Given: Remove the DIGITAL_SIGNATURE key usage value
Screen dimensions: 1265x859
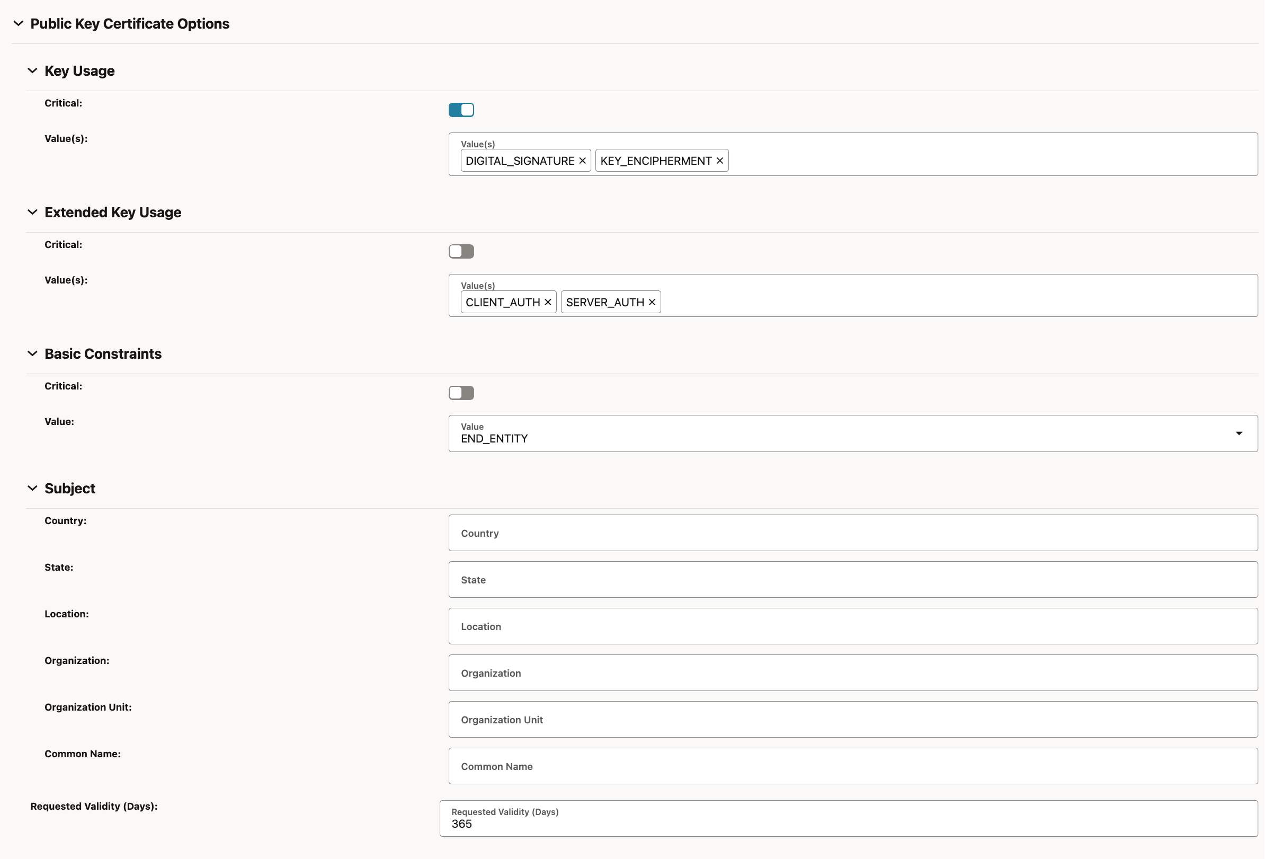Looking at the screenshot, I should 582,160.
